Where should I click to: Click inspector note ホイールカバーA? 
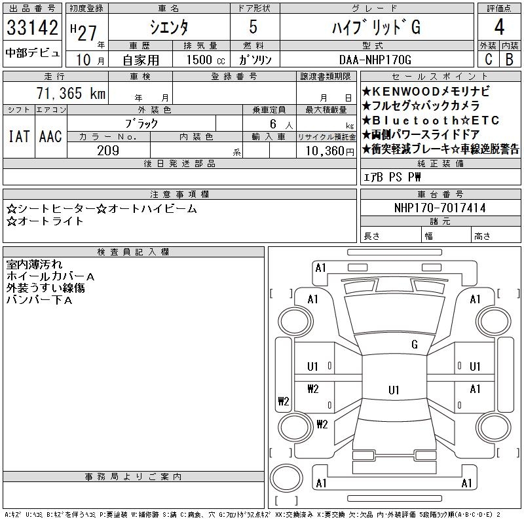point(50,276)
